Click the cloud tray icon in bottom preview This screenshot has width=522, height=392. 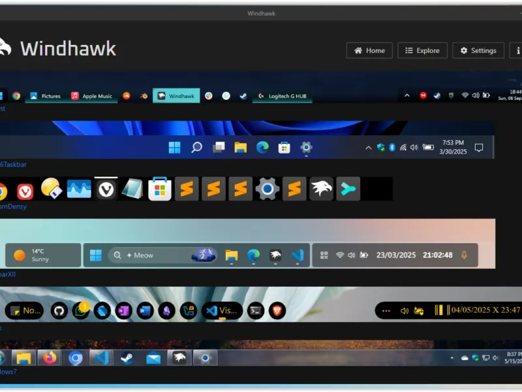click(x=465, y=358)
